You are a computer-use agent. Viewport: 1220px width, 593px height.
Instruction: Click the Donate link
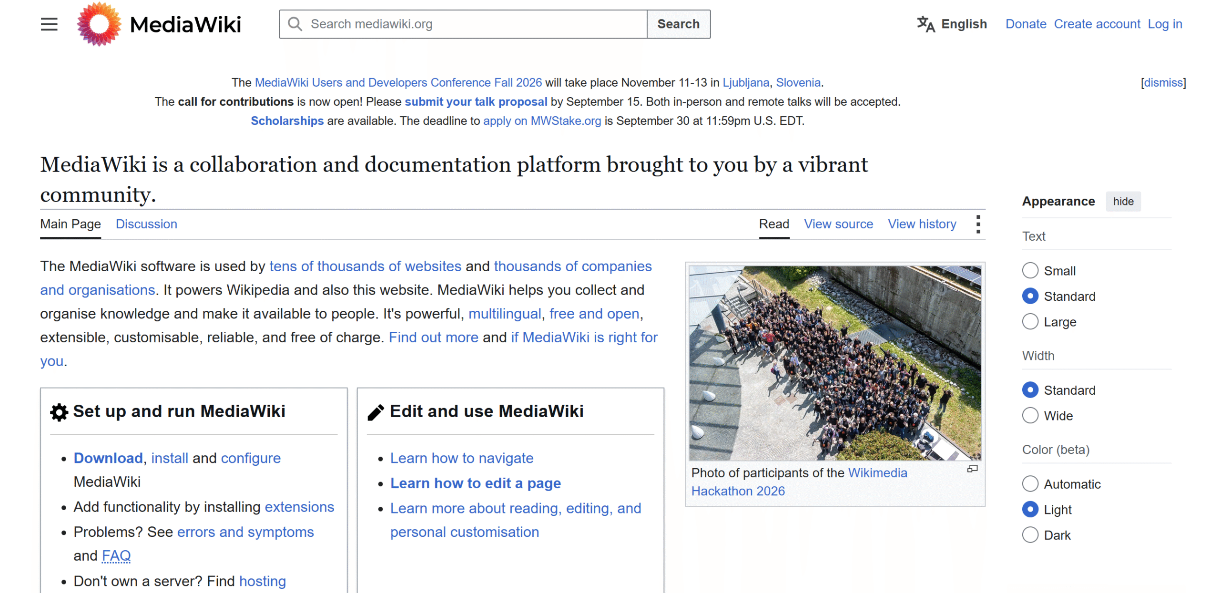(1026, 24)
